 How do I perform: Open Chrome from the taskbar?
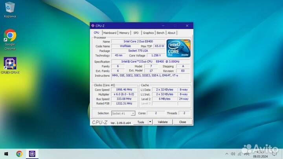(19, 154)
